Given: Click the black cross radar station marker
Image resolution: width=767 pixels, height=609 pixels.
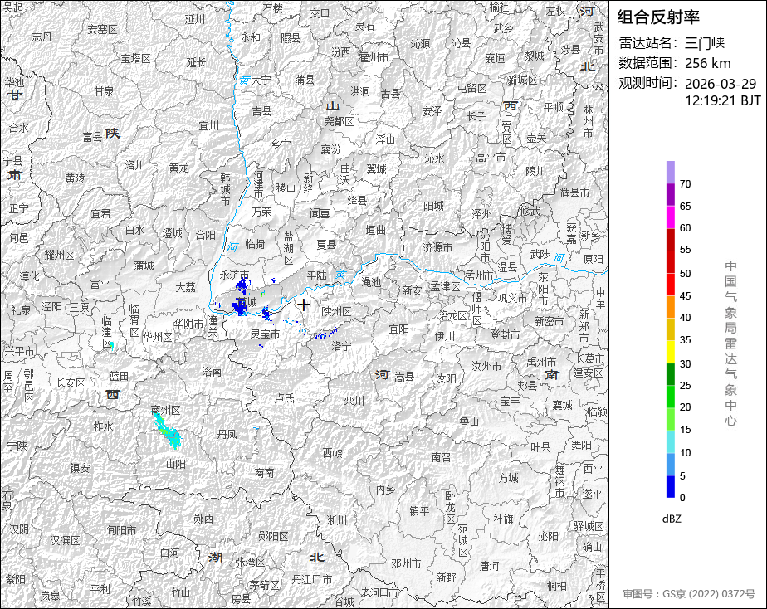Looking at the screenshot, I should [x=304, y=305].
